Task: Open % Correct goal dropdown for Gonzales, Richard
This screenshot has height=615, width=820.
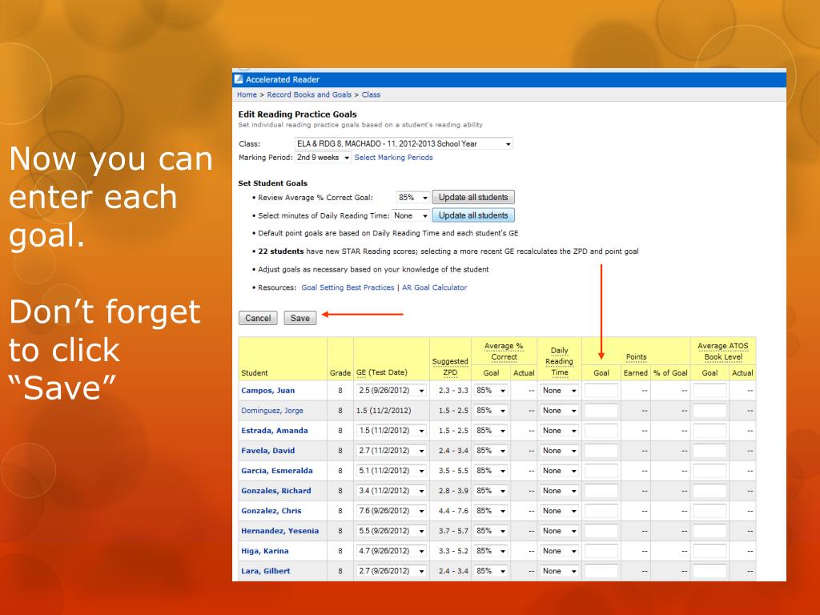Action: (x=491, y=491)
